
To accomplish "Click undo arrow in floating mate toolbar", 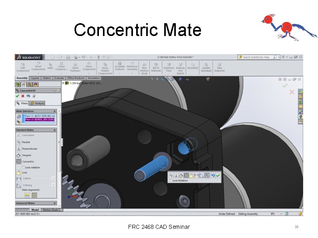I will 213,176.
